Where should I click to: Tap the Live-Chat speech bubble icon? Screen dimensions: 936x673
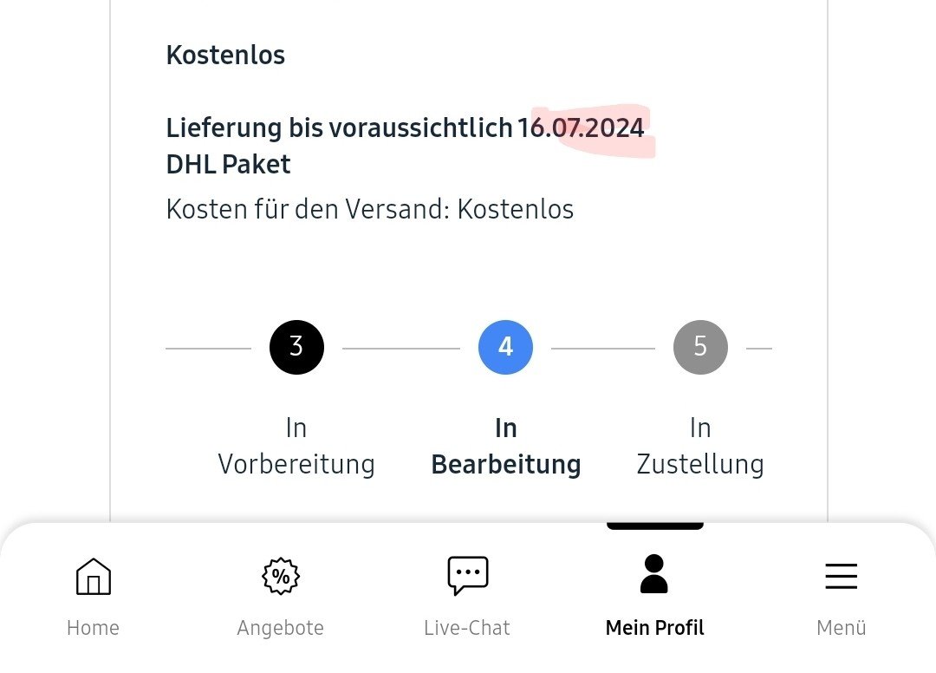(467, 576)
